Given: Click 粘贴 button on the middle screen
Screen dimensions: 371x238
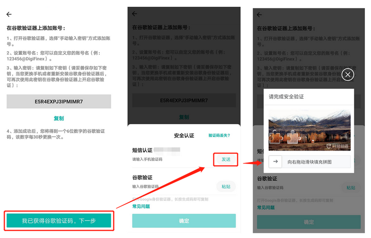Looking at the screenshot, I should coord(226,186).
